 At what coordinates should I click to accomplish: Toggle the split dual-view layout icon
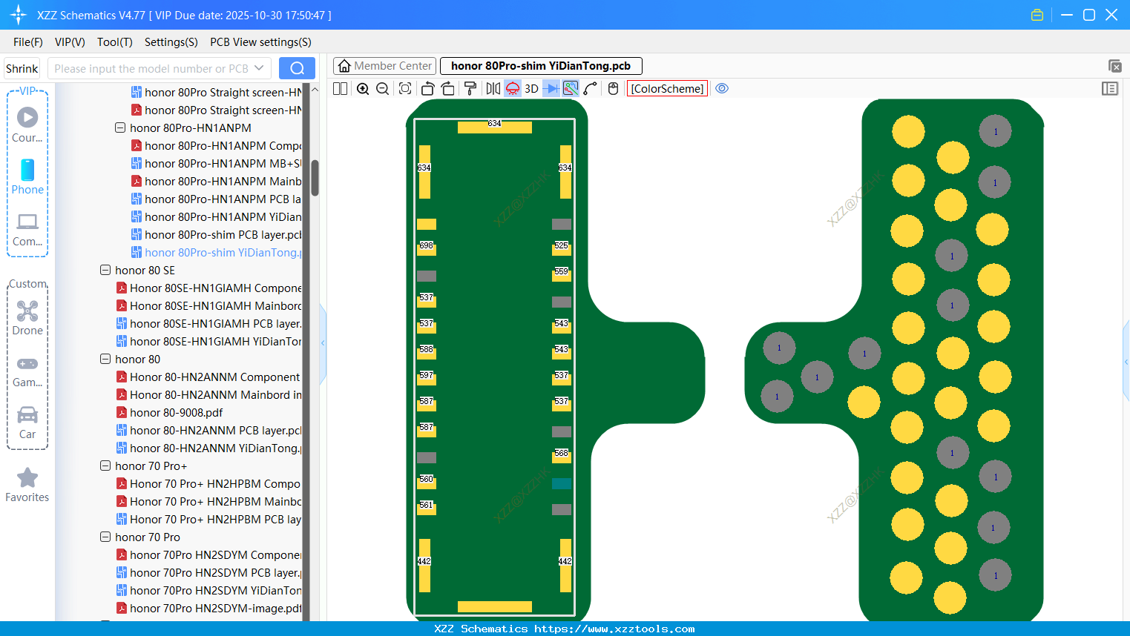pyautogui.click(x=340, y=88)
